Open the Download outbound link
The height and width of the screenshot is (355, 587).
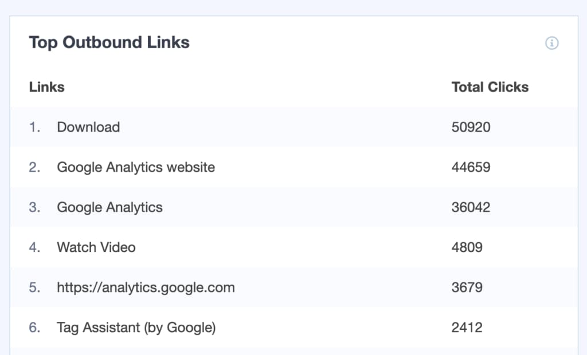(x=88, y=127)
